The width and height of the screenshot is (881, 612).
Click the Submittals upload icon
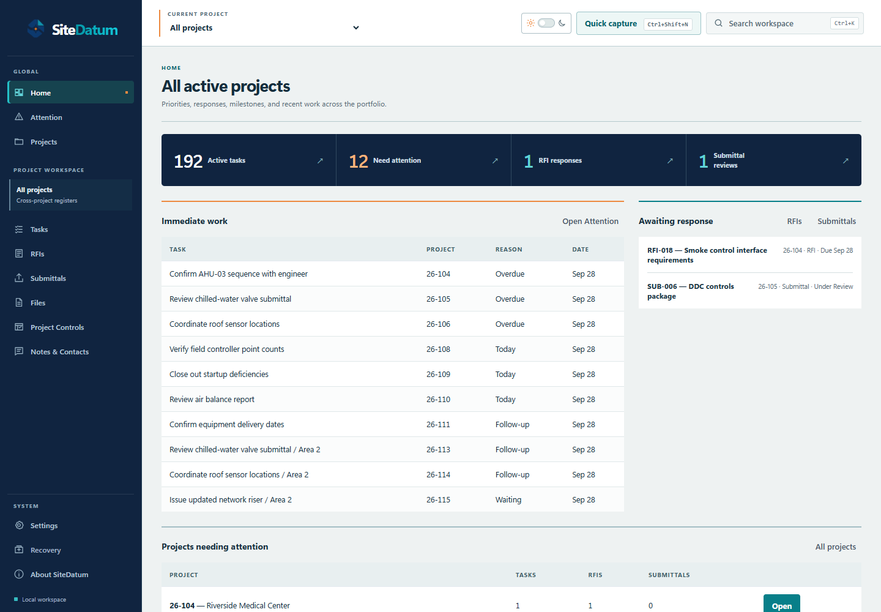19,278
